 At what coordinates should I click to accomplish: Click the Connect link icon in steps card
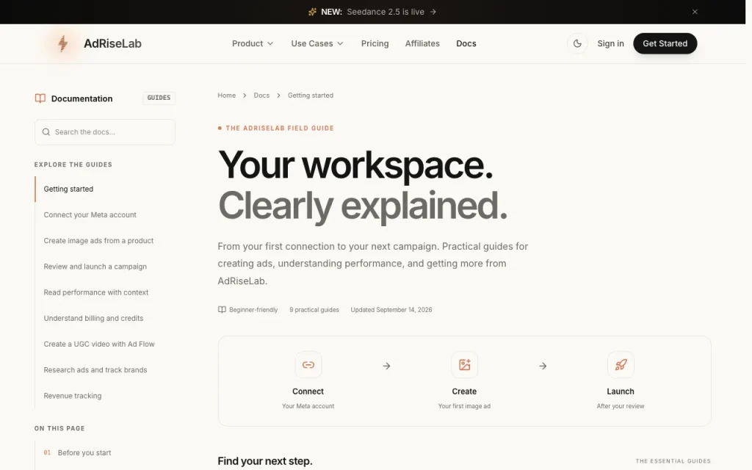point(308,365)
